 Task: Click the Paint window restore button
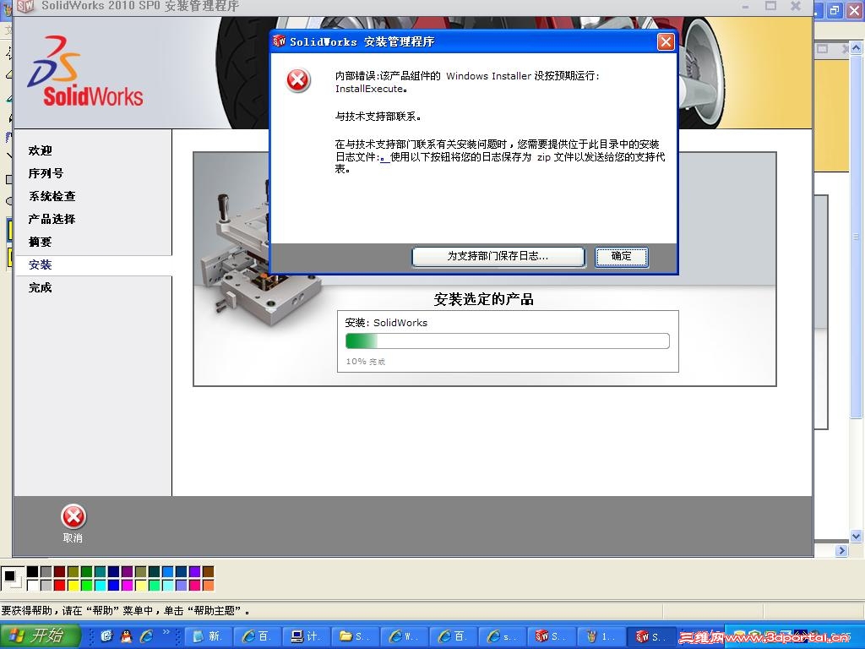pos(835,10)
